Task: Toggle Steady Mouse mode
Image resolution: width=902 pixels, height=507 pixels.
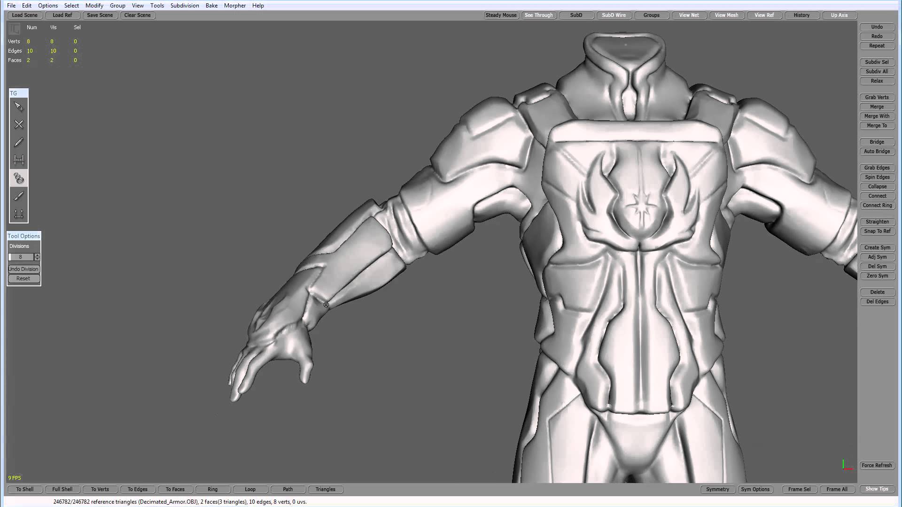Action: 501,15
